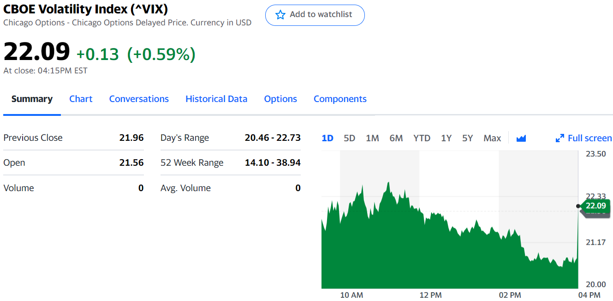Click the 52 Week Range value 14.10 - 38.94
This screenshot has width=613, height=301.
273,163
